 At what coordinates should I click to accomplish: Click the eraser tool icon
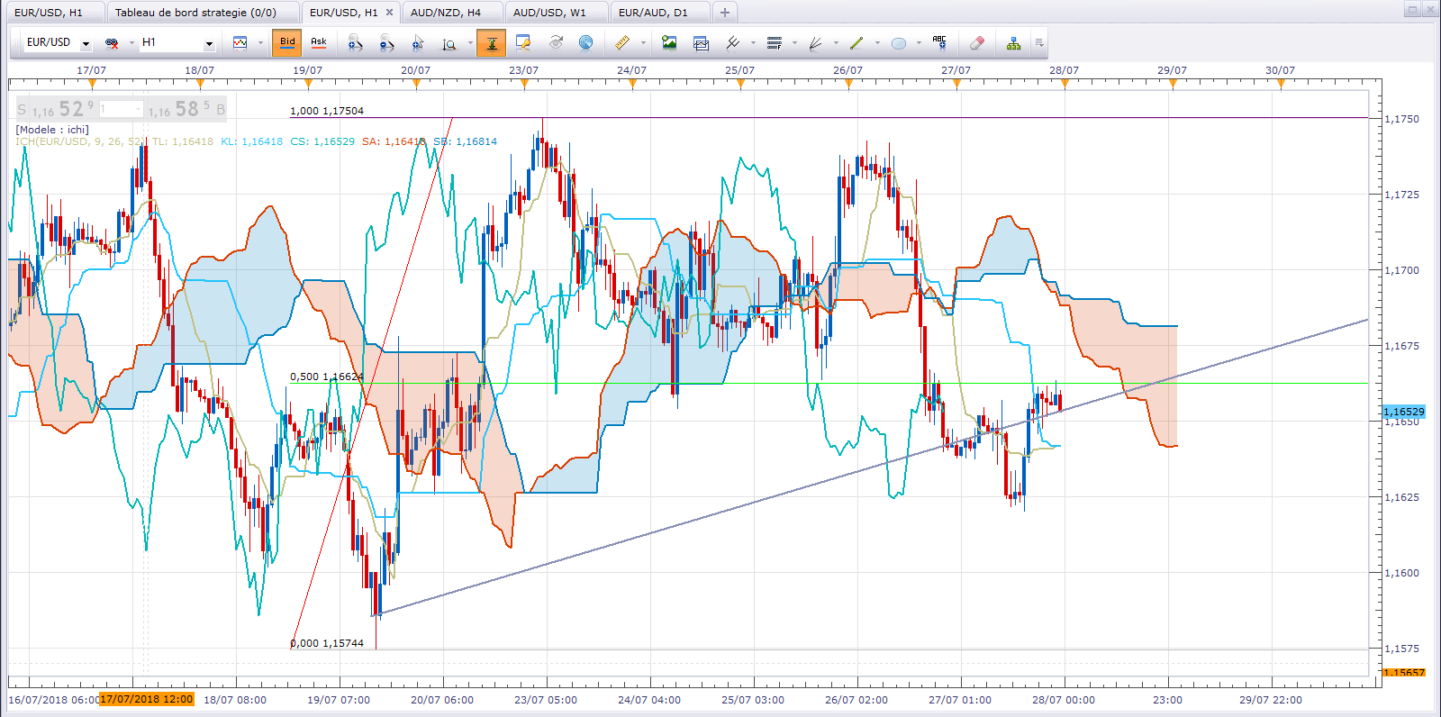[x=977, y=42]
